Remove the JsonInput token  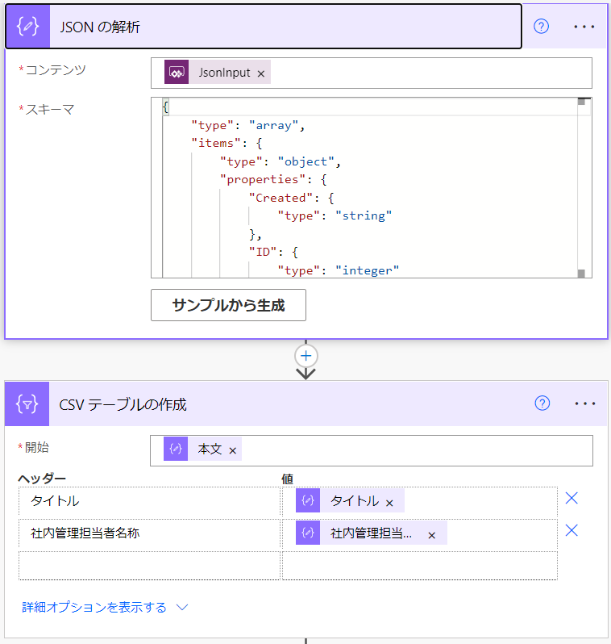(x=261, y=73)
